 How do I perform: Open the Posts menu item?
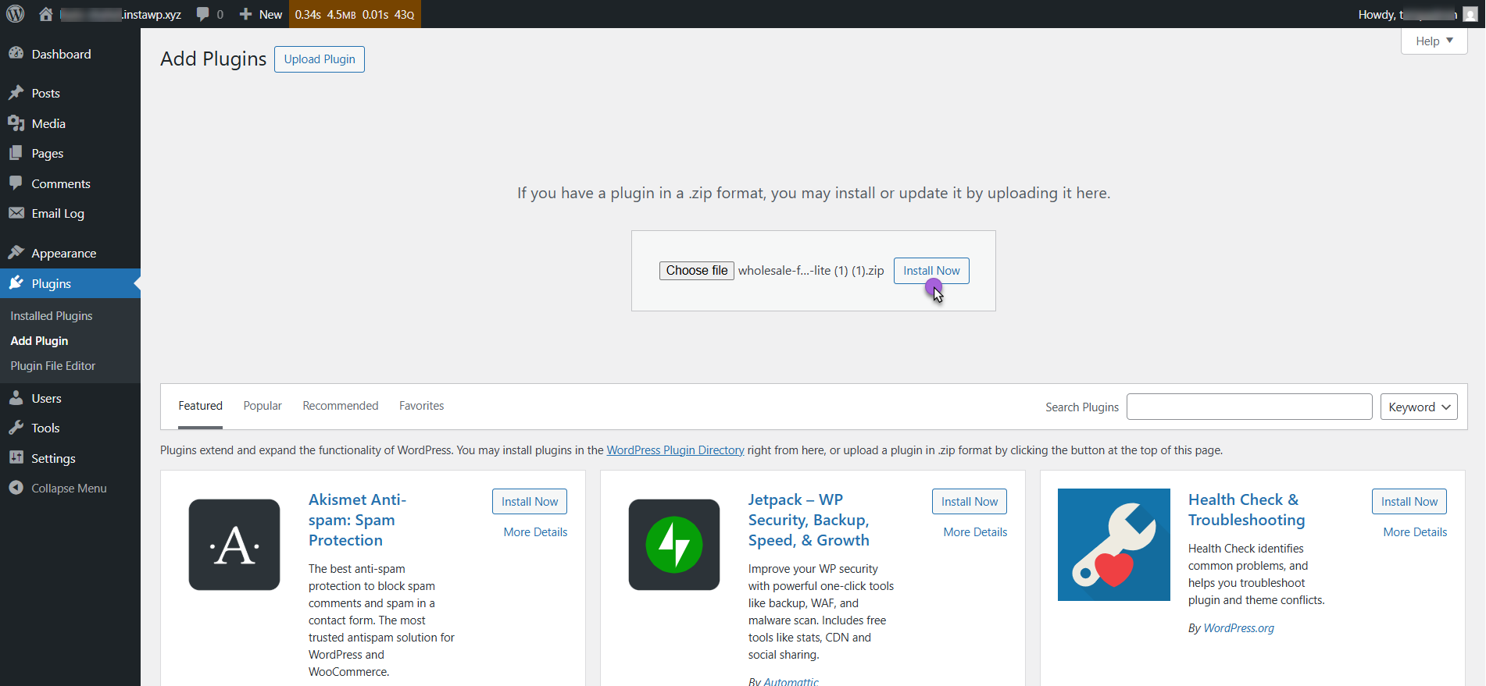[x=70, y=93]
